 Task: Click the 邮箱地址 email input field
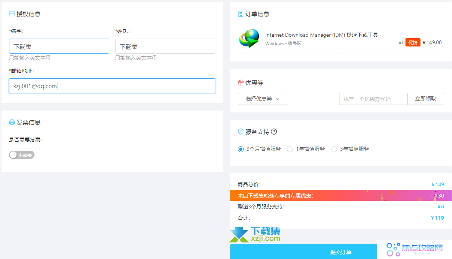112,86
